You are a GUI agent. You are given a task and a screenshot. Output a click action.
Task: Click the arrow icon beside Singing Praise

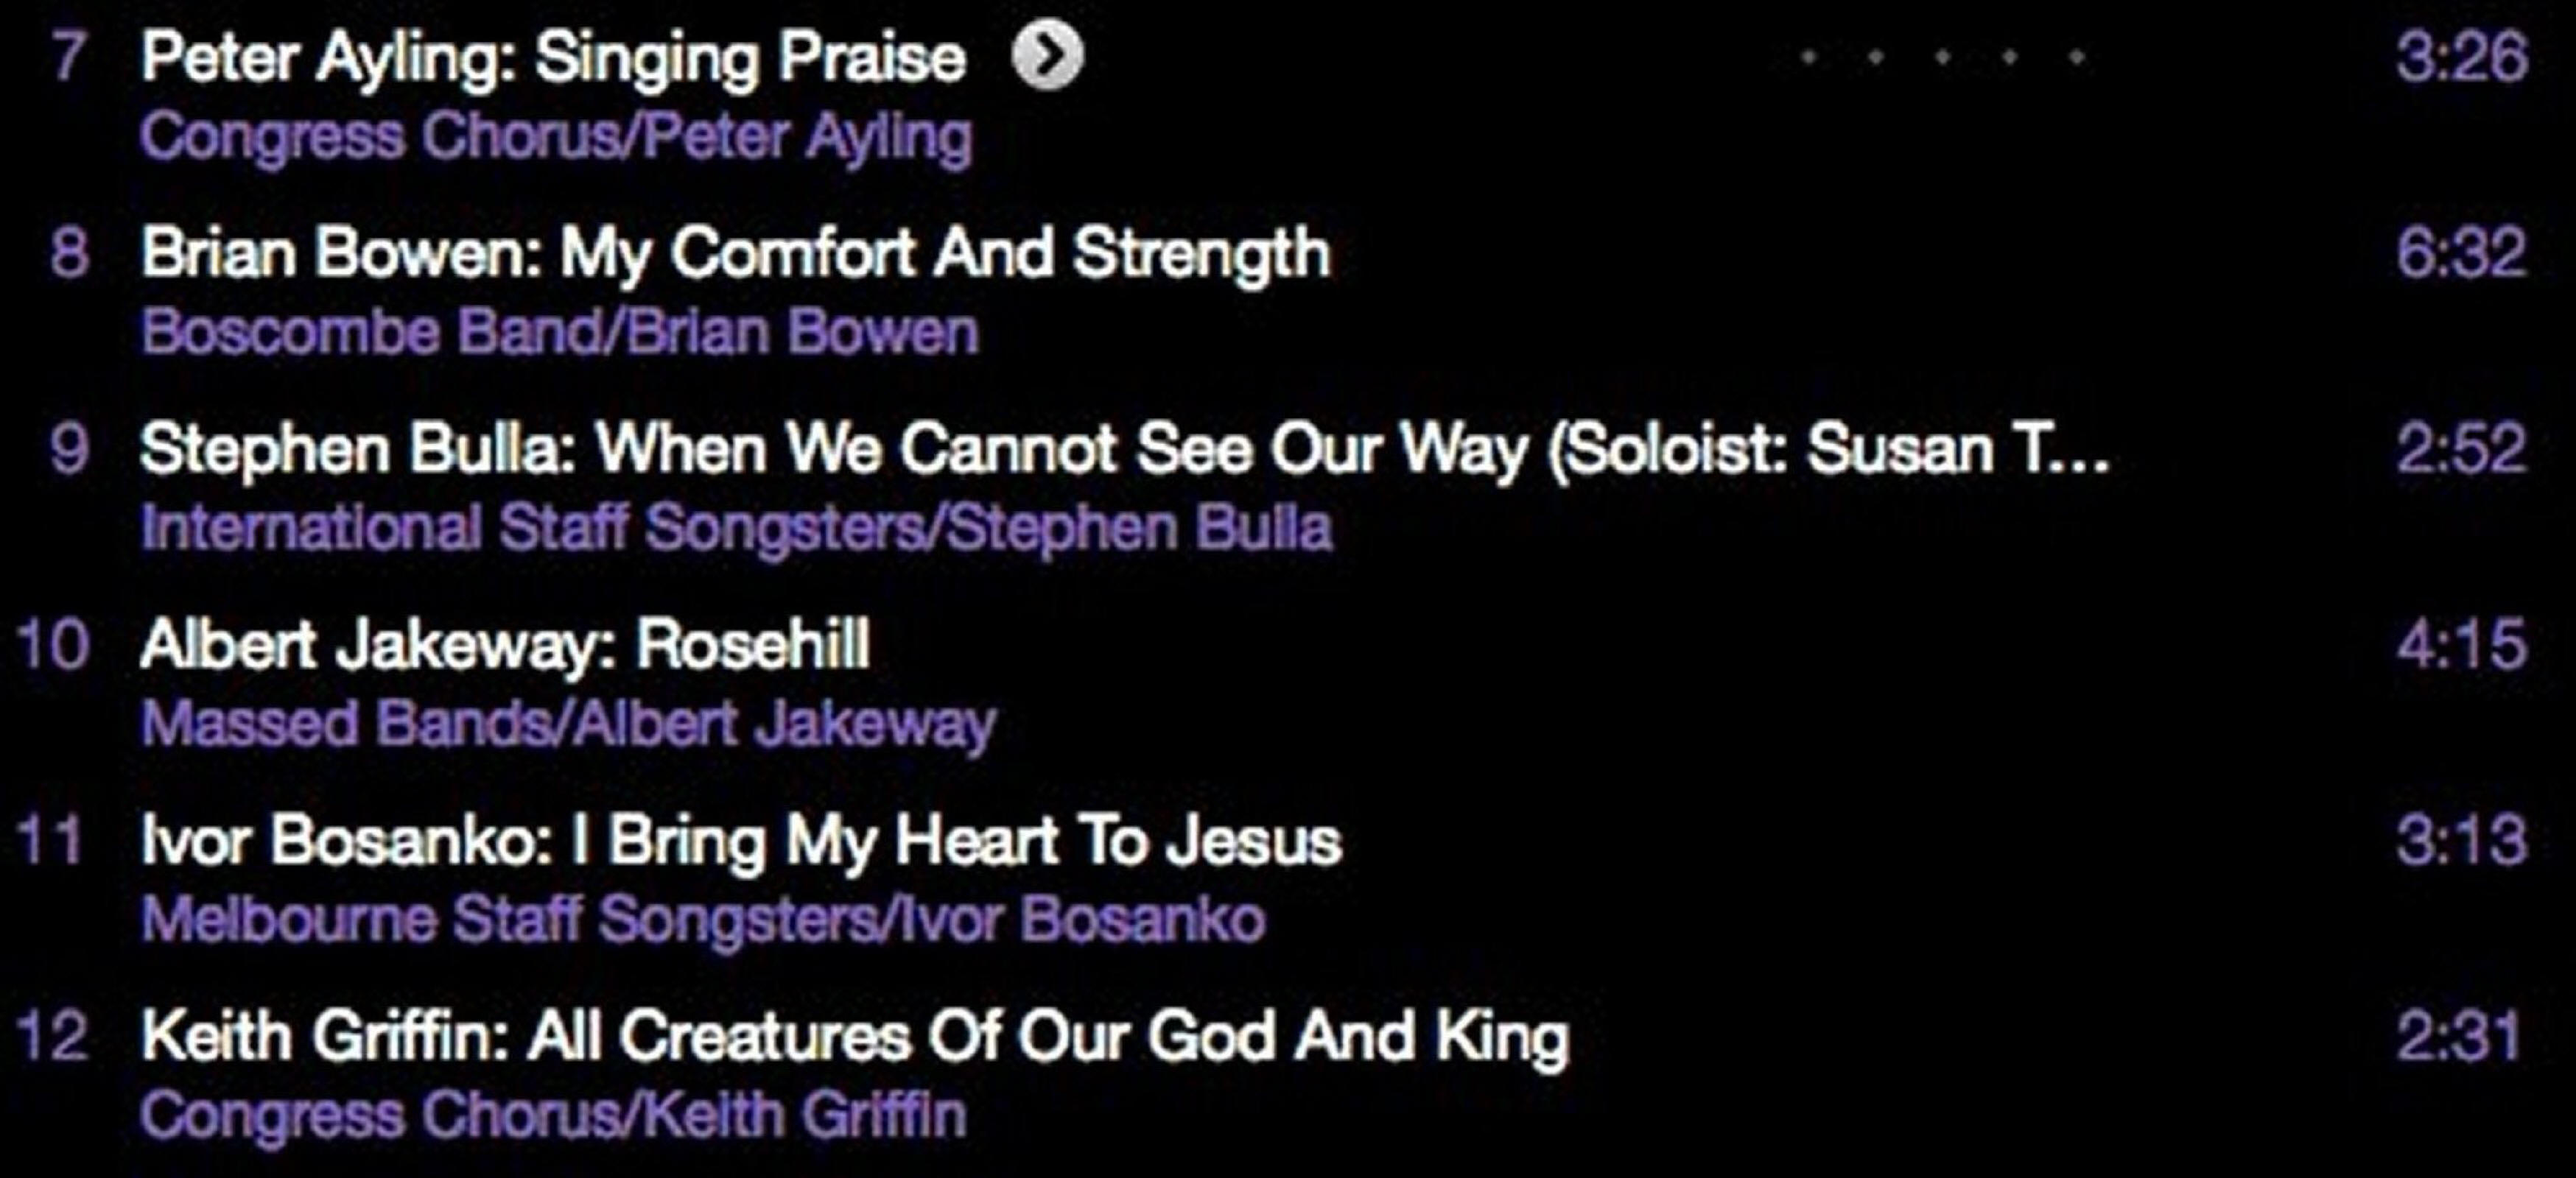coord(1047,56)
